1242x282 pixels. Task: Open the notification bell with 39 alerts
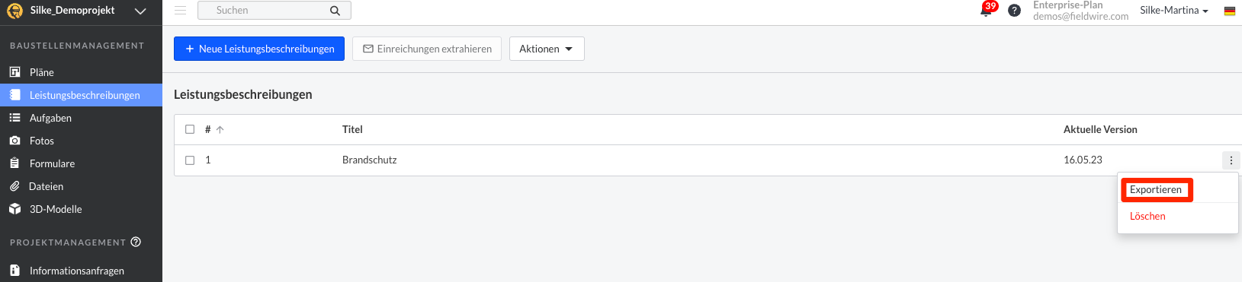click(986, 11)
